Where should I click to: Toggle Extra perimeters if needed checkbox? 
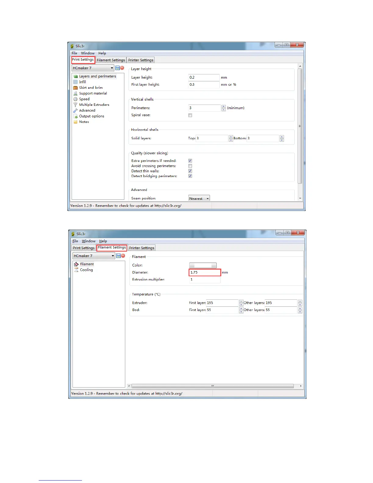190,161
